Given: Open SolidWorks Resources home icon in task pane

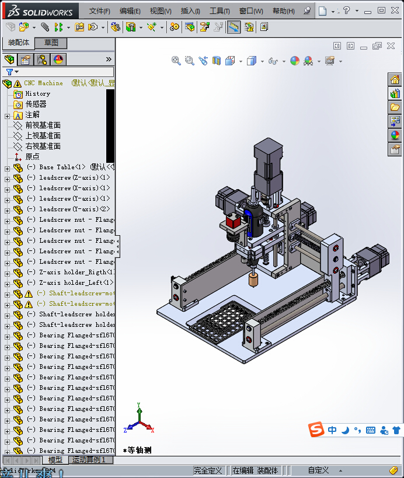Looking at the screenshot, I should click(395, 79).
